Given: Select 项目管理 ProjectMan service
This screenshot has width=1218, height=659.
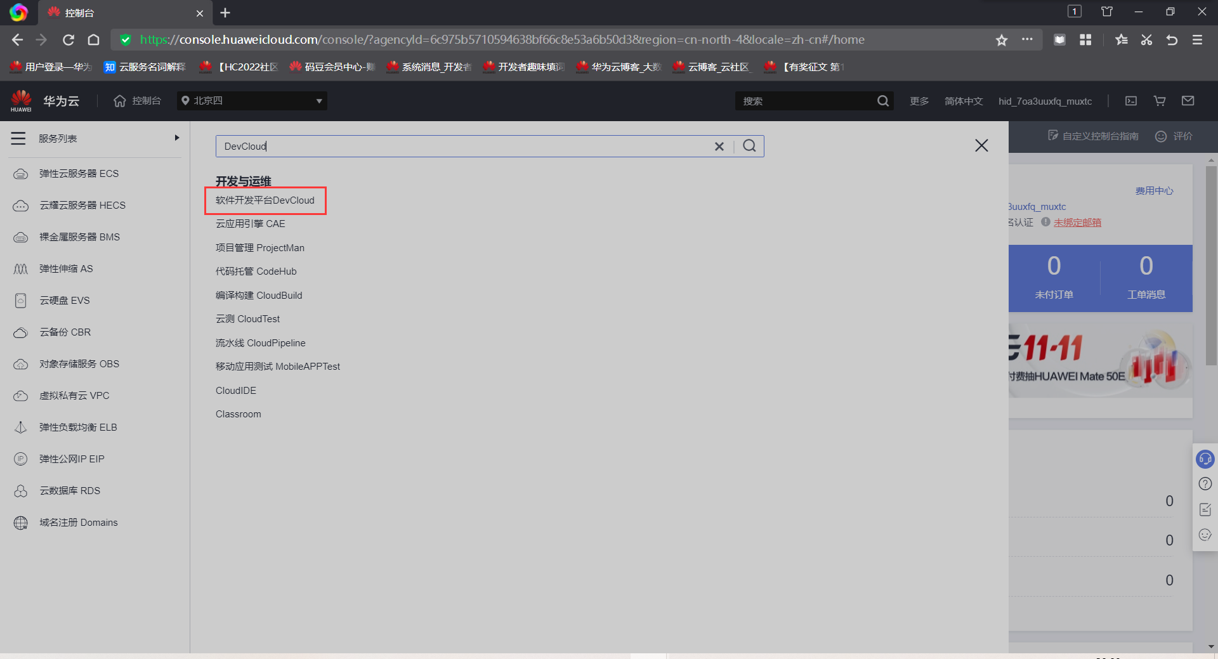Looking at the screenshot, I should coord(260,248).
